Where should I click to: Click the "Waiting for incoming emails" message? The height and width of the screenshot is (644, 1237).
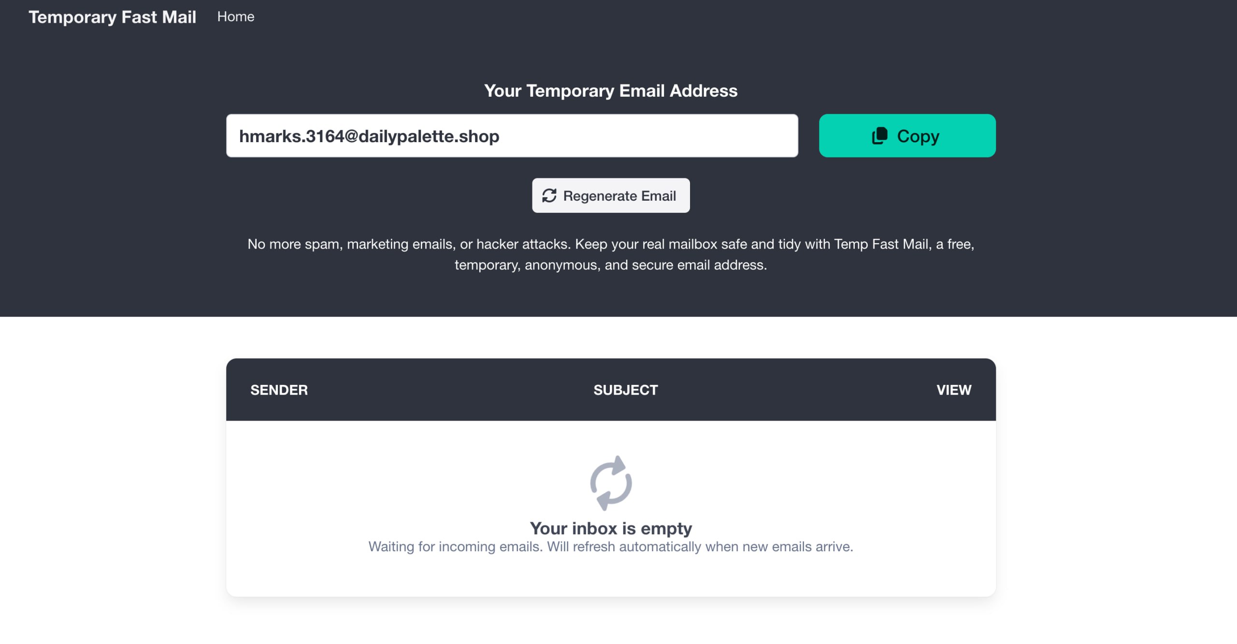point(455,547)
